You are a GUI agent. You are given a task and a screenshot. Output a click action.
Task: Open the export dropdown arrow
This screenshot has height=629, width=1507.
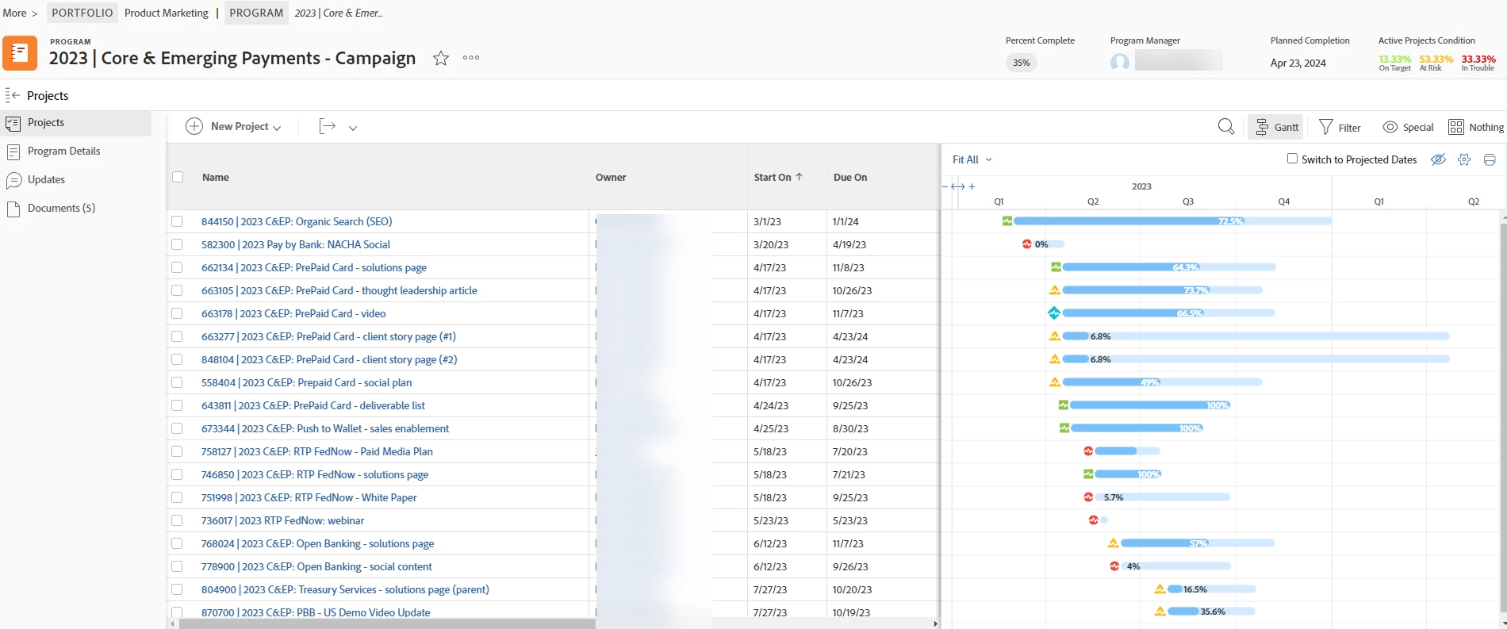(353, 127)
